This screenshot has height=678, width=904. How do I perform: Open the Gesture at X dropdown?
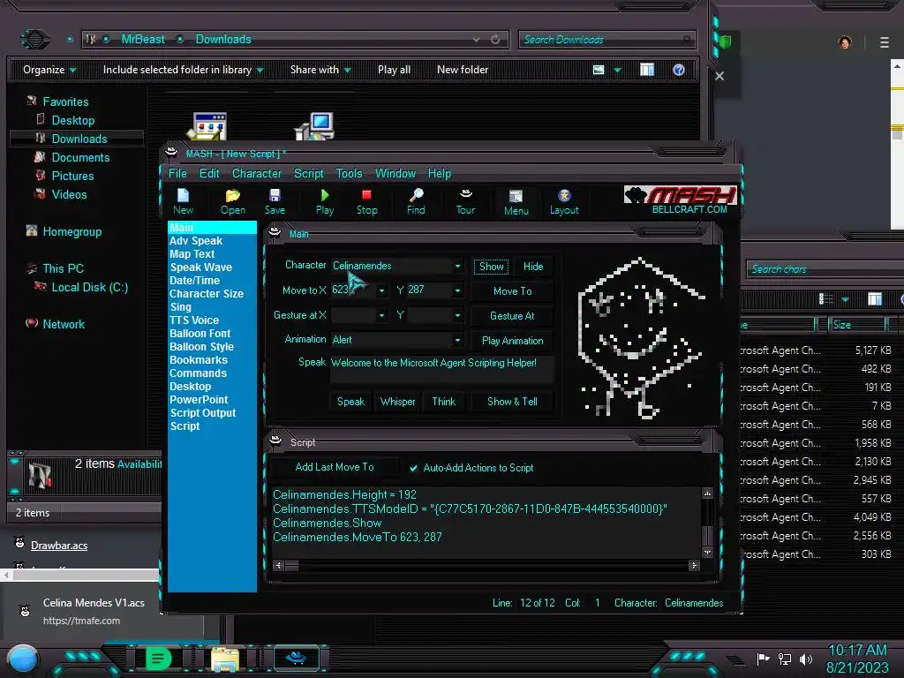381,315
